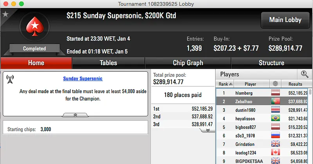This screenshot has width=313, height=164.
Task: Expand the prize payouts list
Action: pyautogui.click(x=207, y=130)
